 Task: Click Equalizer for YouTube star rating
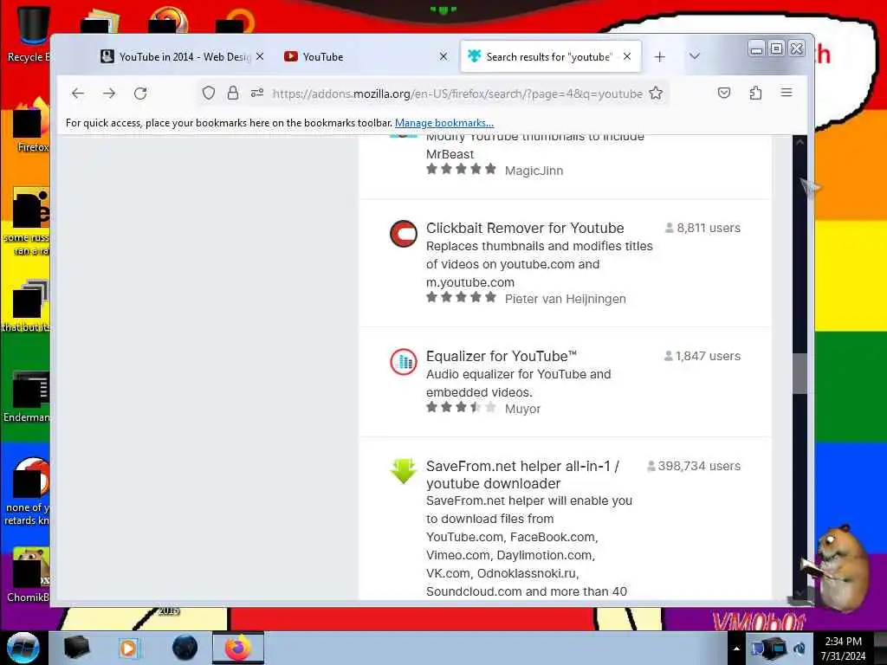[x=461, y=407]
